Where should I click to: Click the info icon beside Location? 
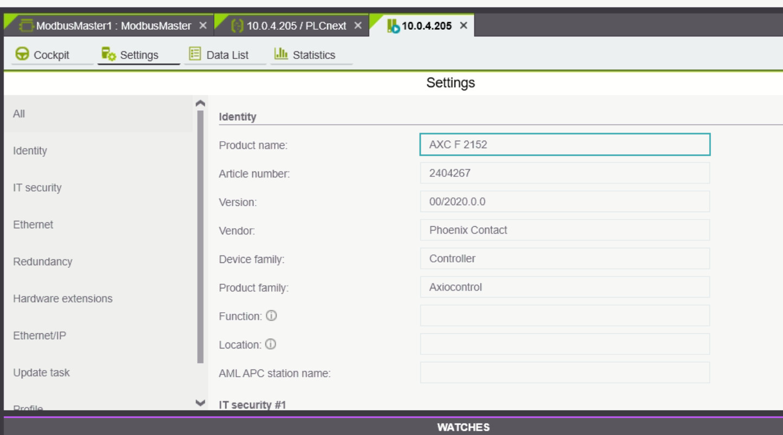coord(270,345)
